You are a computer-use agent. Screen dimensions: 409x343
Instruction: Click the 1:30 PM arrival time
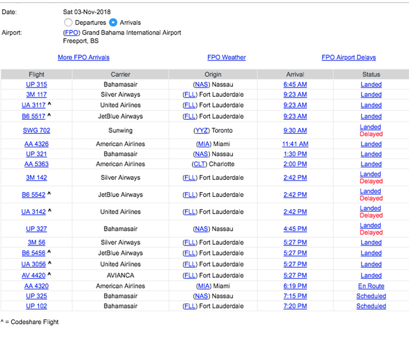295,154
